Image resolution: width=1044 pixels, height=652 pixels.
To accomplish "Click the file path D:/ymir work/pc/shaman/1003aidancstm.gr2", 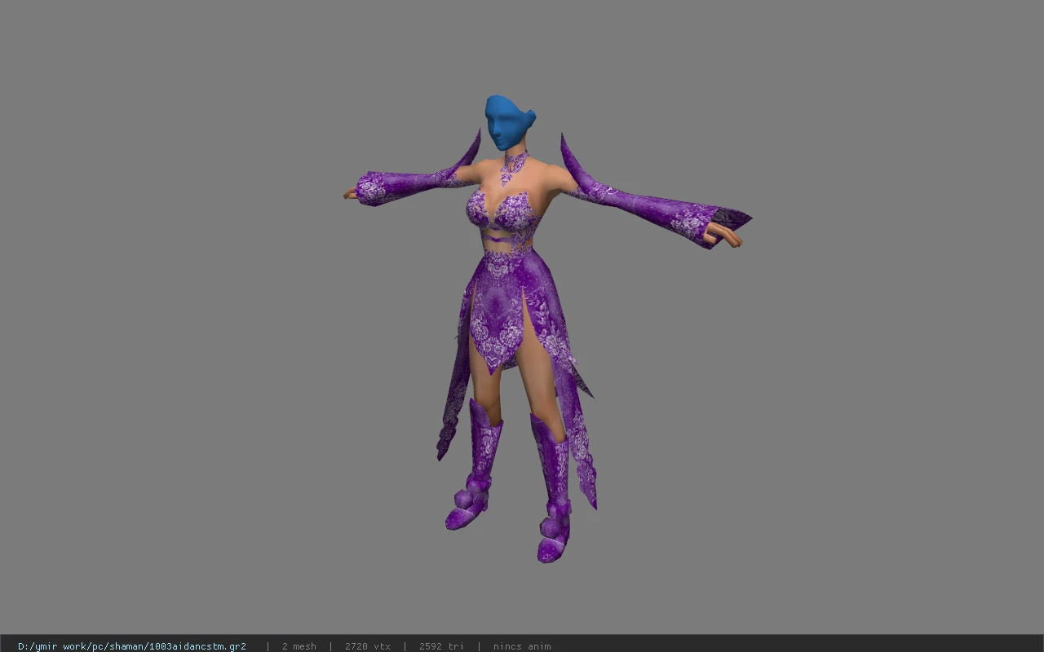I will coord(132,646).
